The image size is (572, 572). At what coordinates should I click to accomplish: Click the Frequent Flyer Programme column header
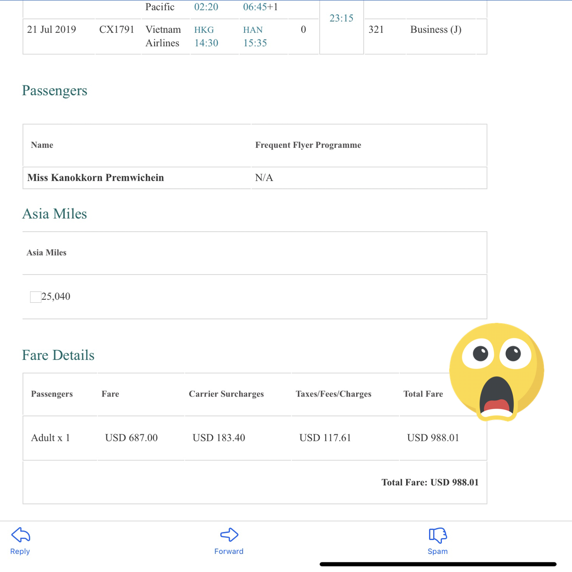308,145
